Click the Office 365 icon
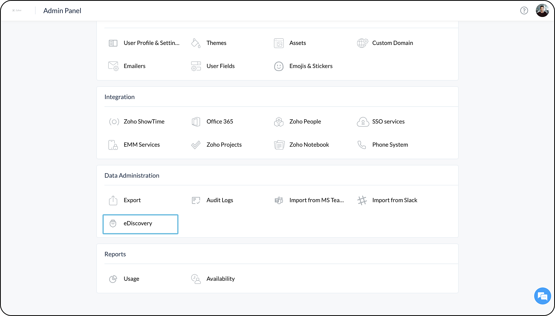This screenshot has width=555, height=316. (196, 122)
